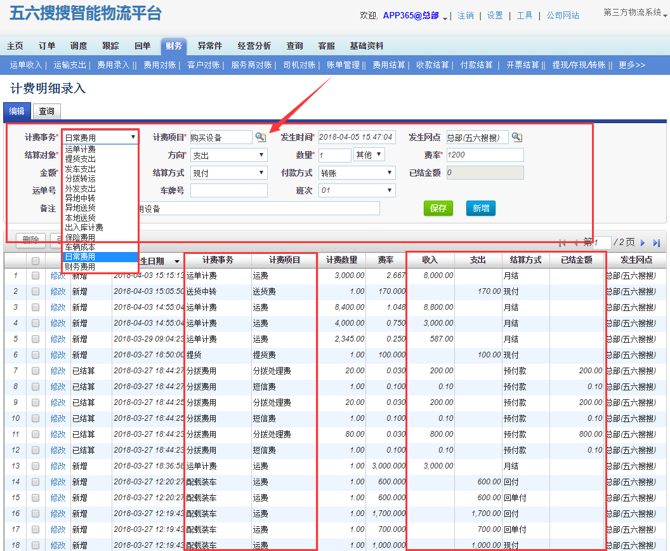Screen dimensions: 670x551
Task: Open the 方向 dropdown showing 支出
Action: pos(228,155)
